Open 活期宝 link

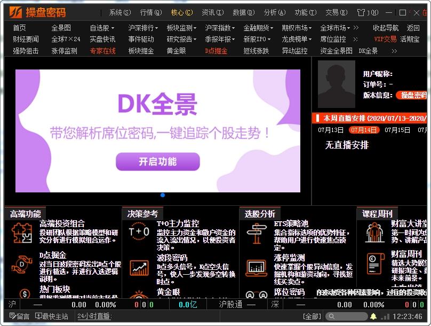410,40
